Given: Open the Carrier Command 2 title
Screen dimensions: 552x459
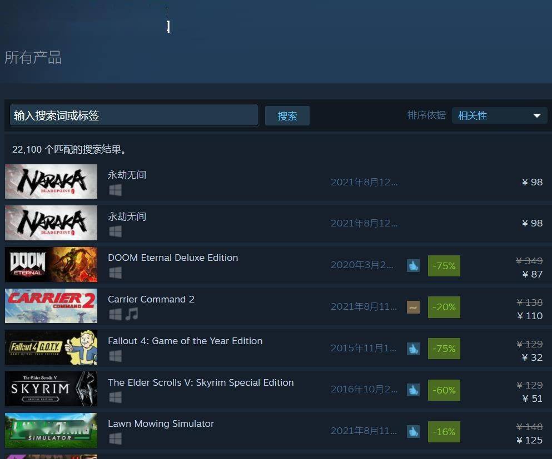Looking at the screenshot, I should 151,299.
